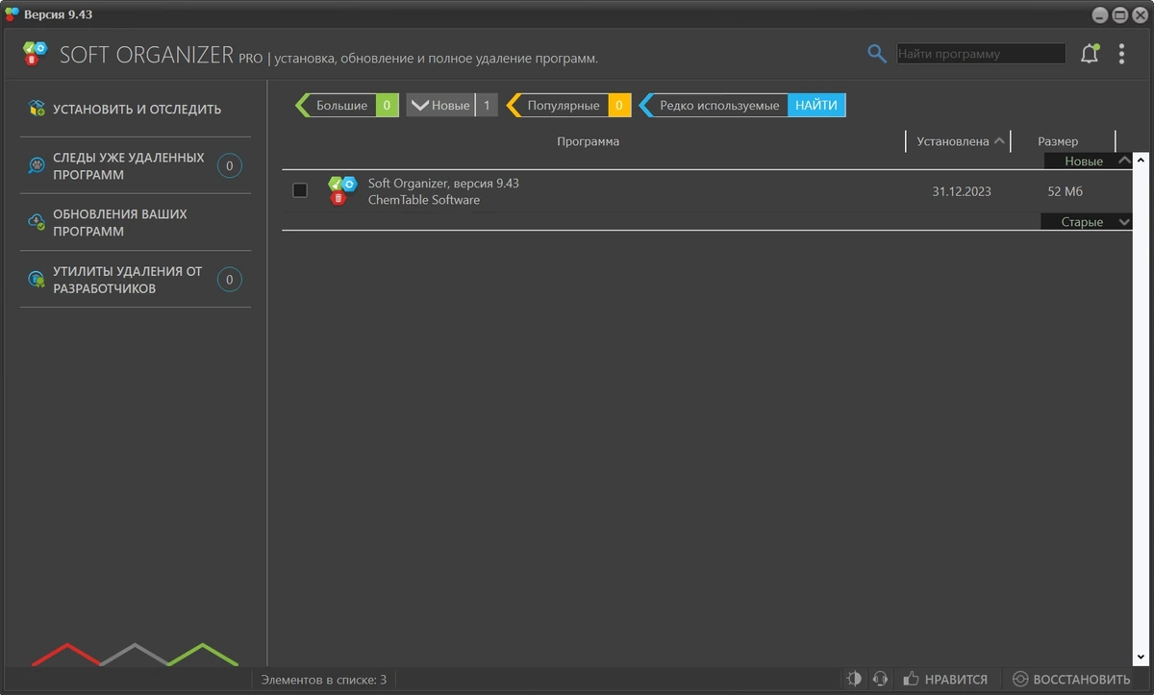The height and width of the screenshot is (695, 1154).
Task: Open ОБНОВЛЕНИЯ ВАШИХ ПРОГРАММ section
Action: [x=136, y=223]
